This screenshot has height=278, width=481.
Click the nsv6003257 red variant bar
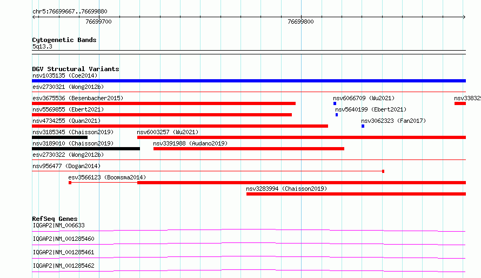302,137
